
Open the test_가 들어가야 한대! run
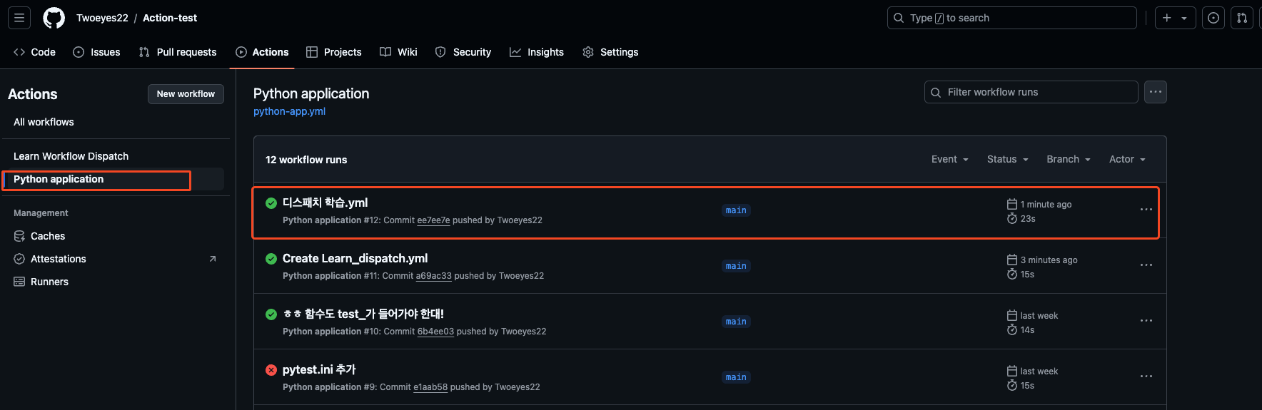click(x=363, y=314)
